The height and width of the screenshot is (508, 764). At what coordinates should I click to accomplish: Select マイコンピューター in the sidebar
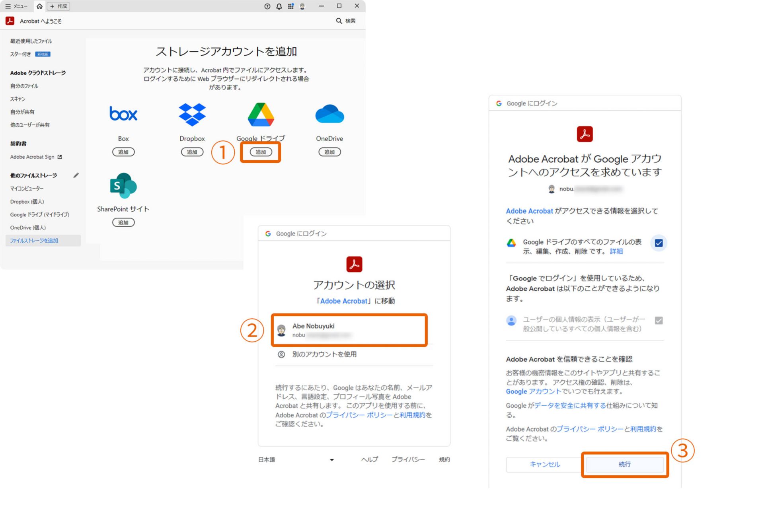(x=27, y=188)
